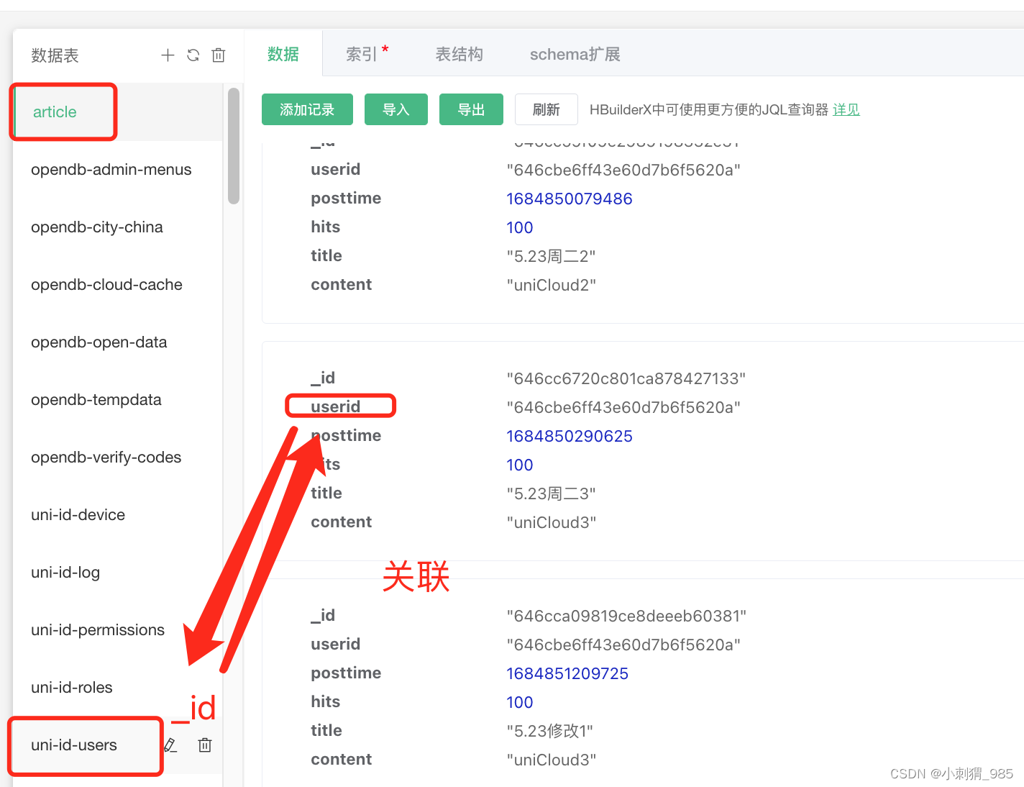Select uni-id-permissions table
Viewport: 1024px width, 787px height.
click(x=118, y=630)
